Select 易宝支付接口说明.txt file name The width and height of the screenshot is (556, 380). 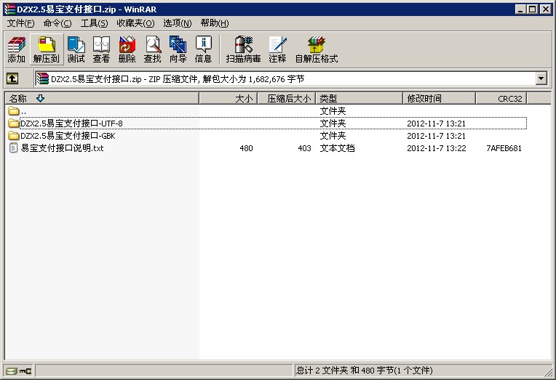pyautogui.click(x=62, y=148)
